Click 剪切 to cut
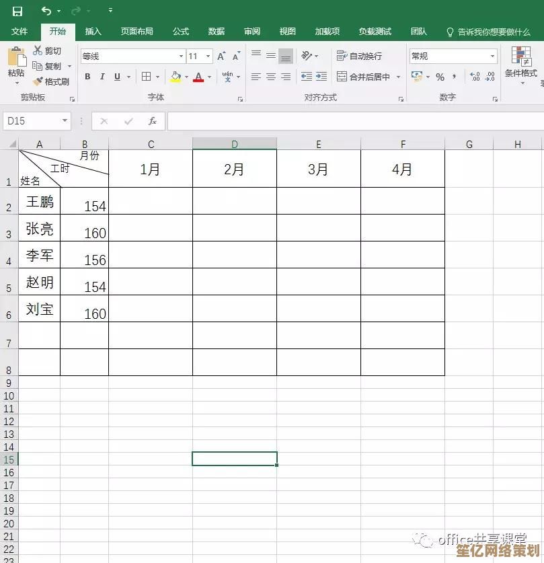 pyautogui.click(x=48, y=50)
